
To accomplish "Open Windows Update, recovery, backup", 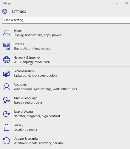I will tap(38, 143).
